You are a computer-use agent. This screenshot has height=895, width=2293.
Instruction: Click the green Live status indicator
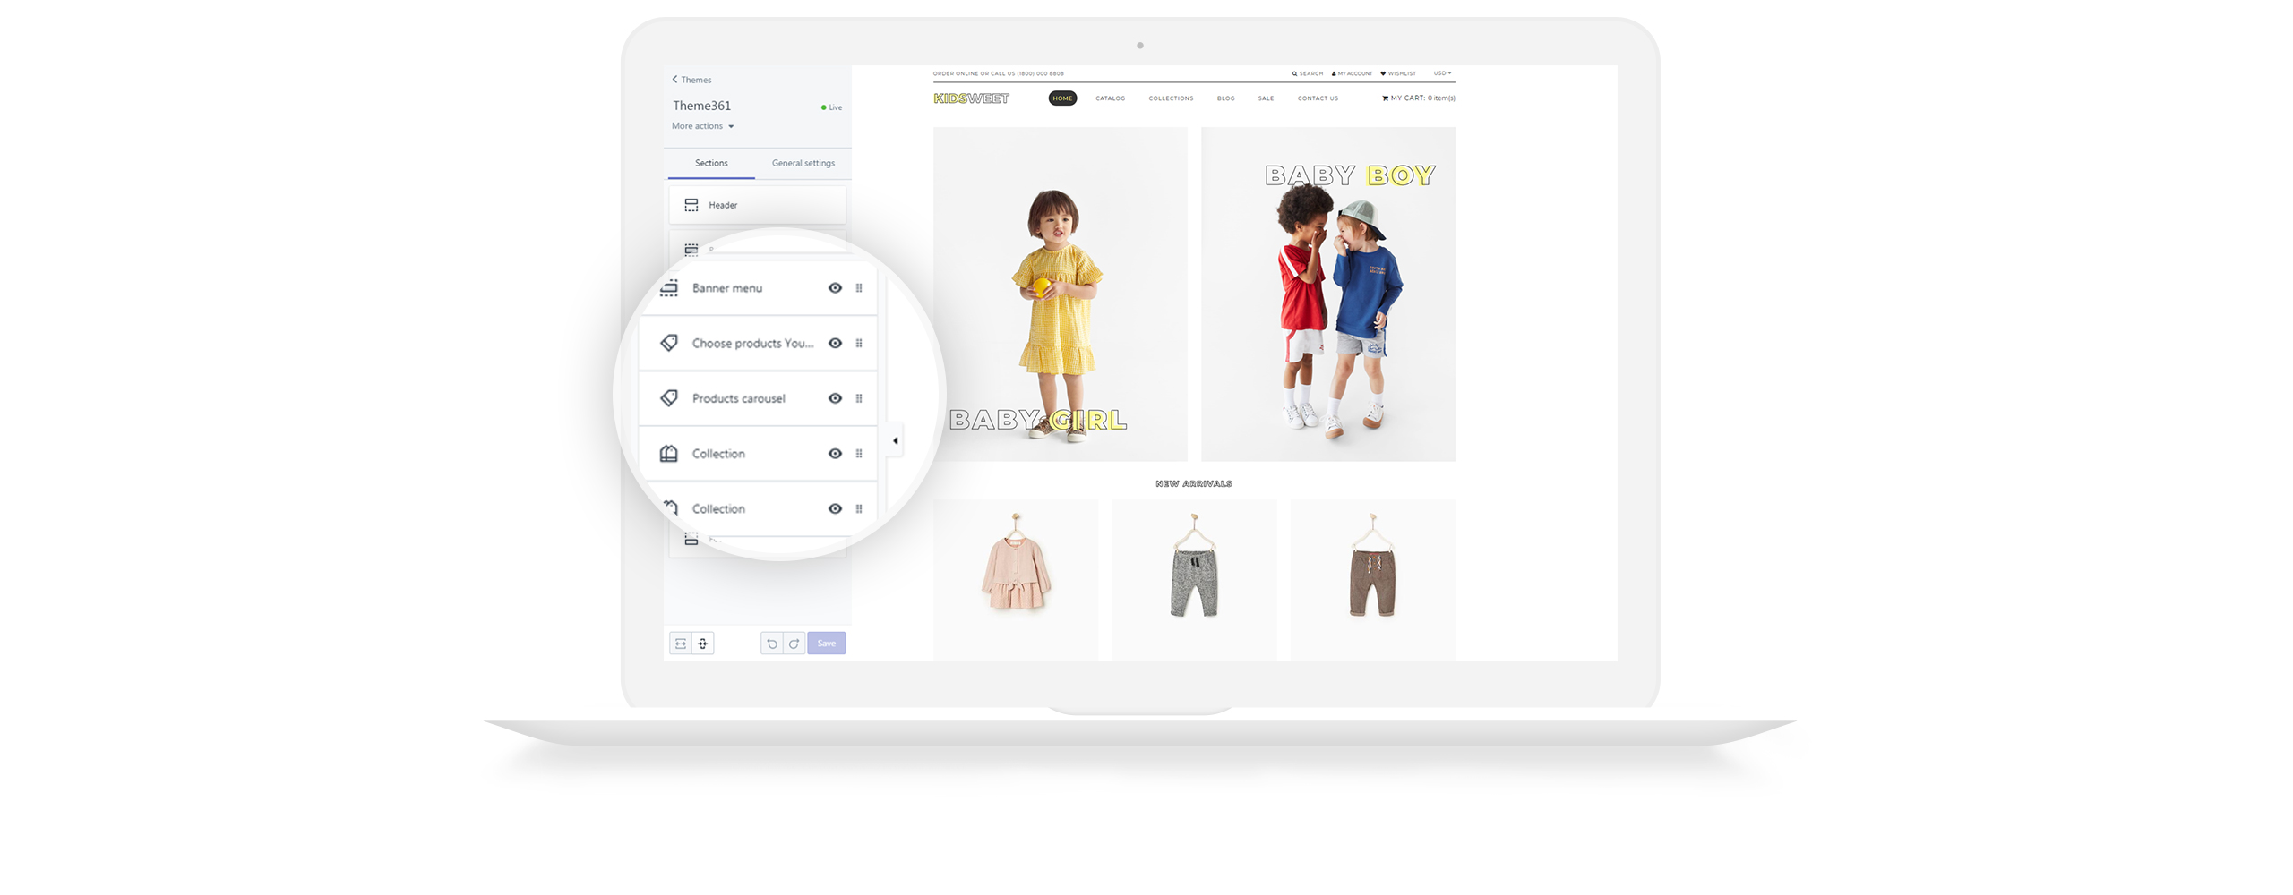click(x=831, y=107)
